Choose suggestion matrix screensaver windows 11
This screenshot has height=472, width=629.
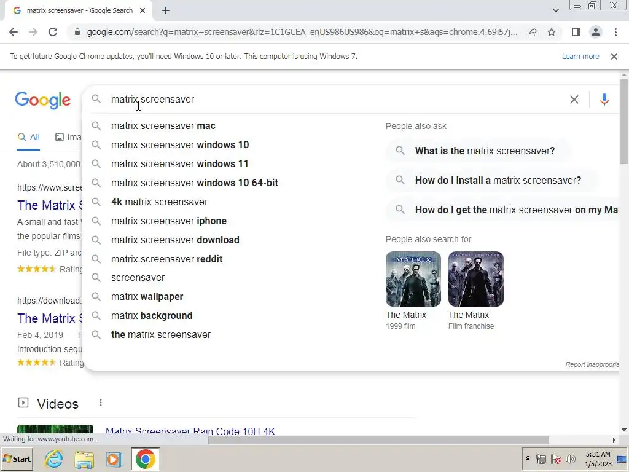tap(179, 163)
